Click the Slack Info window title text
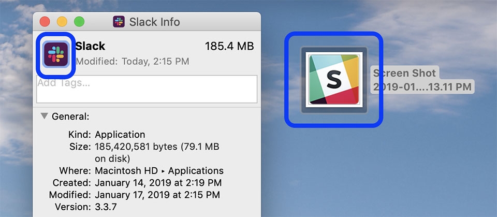Screen dimensions: 497x217 pos(154,22)
